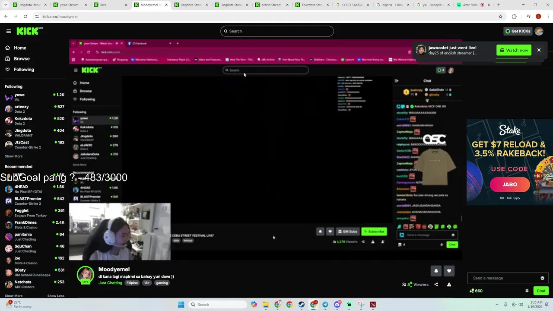553x311 pixels.
Task: Report stream with warning triangle icon
Action: [449, 284]
